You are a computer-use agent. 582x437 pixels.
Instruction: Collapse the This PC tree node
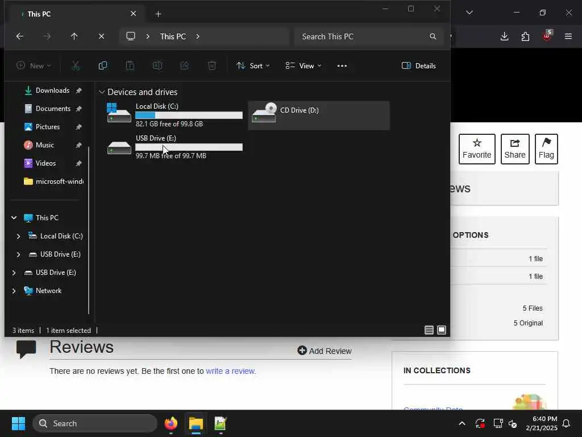tap(14, 218)
